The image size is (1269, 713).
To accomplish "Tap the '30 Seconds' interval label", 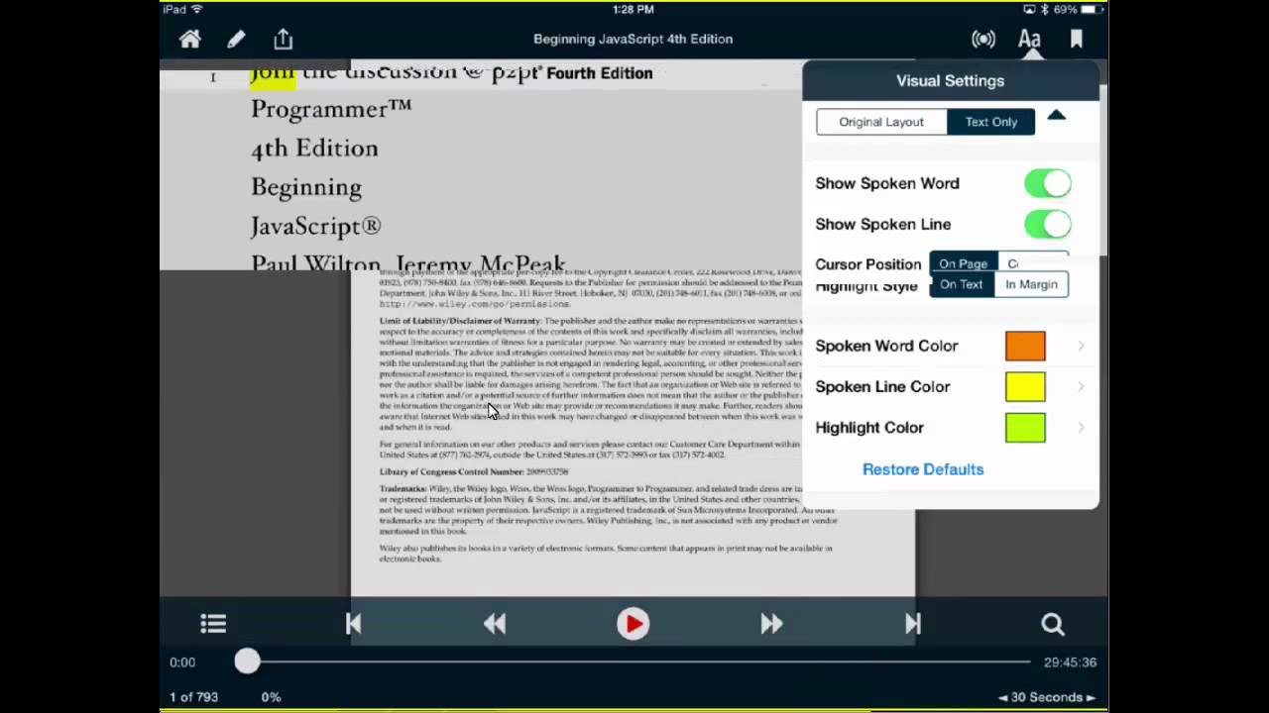I will 1047,697.
